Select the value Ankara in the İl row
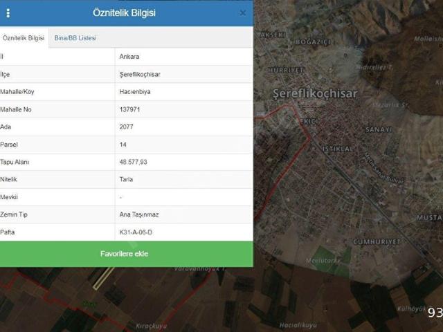The image size is (443, 332). [129, 57]
